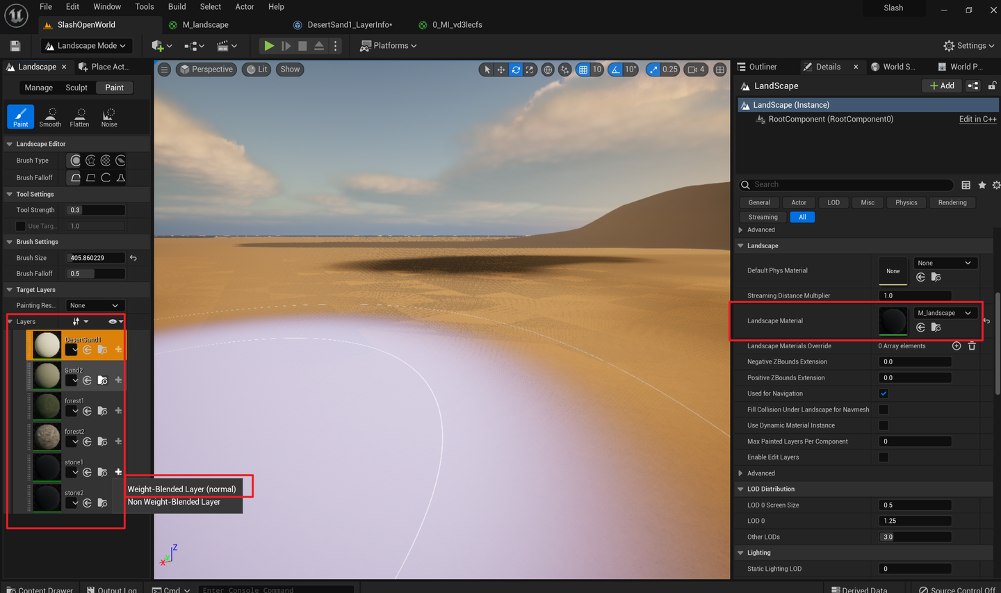1001x593 pixels.
Task: Choose Weight-Blended Layer (normal) option
Action: [182, 489]
